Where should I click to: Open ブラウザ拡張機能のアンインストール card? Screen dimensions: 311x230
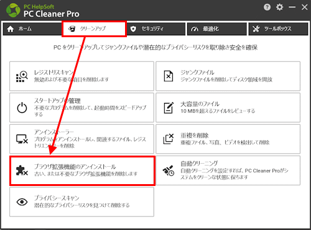82,170
